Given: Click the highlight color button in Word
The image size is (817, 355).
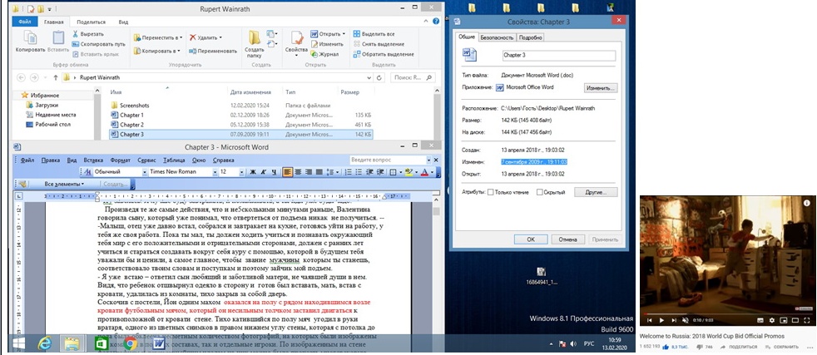Looking at the screenshot, I should coord(409,172).
